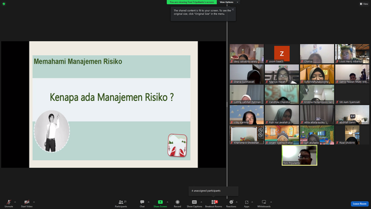Select atilla atialla audey's video tile
Screen dimensions: 371x209
[x=317, y=115]
